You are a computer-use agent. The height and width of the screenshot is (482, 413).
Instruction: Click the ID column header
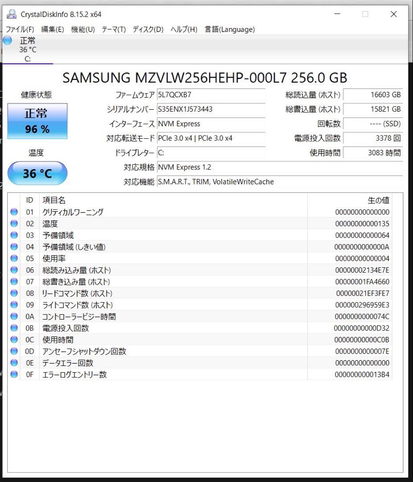[x=29, y=200]
